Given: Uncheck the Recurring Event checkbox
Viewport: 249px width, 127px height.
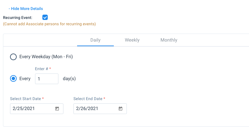Looking at the screenshot, I should [x=45, y=17].
